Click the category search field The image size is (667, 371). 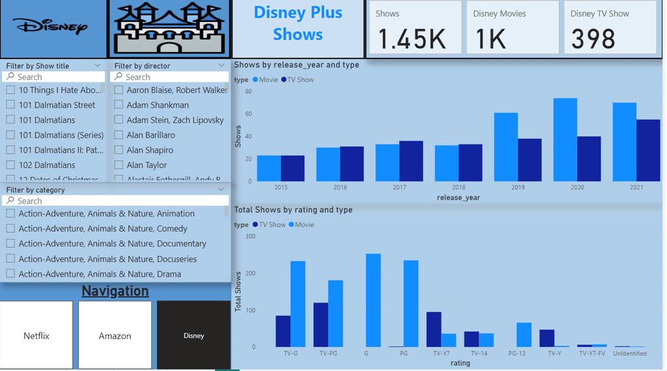tap(115, 200)
